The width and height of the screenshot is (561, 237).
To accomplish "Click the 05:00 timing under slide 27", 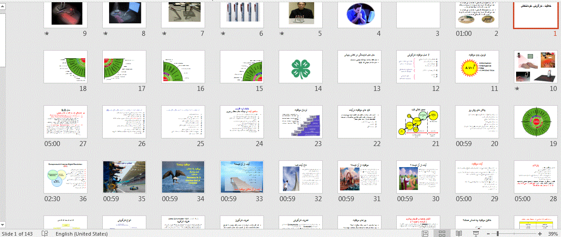I will click(x=53, y=144).
